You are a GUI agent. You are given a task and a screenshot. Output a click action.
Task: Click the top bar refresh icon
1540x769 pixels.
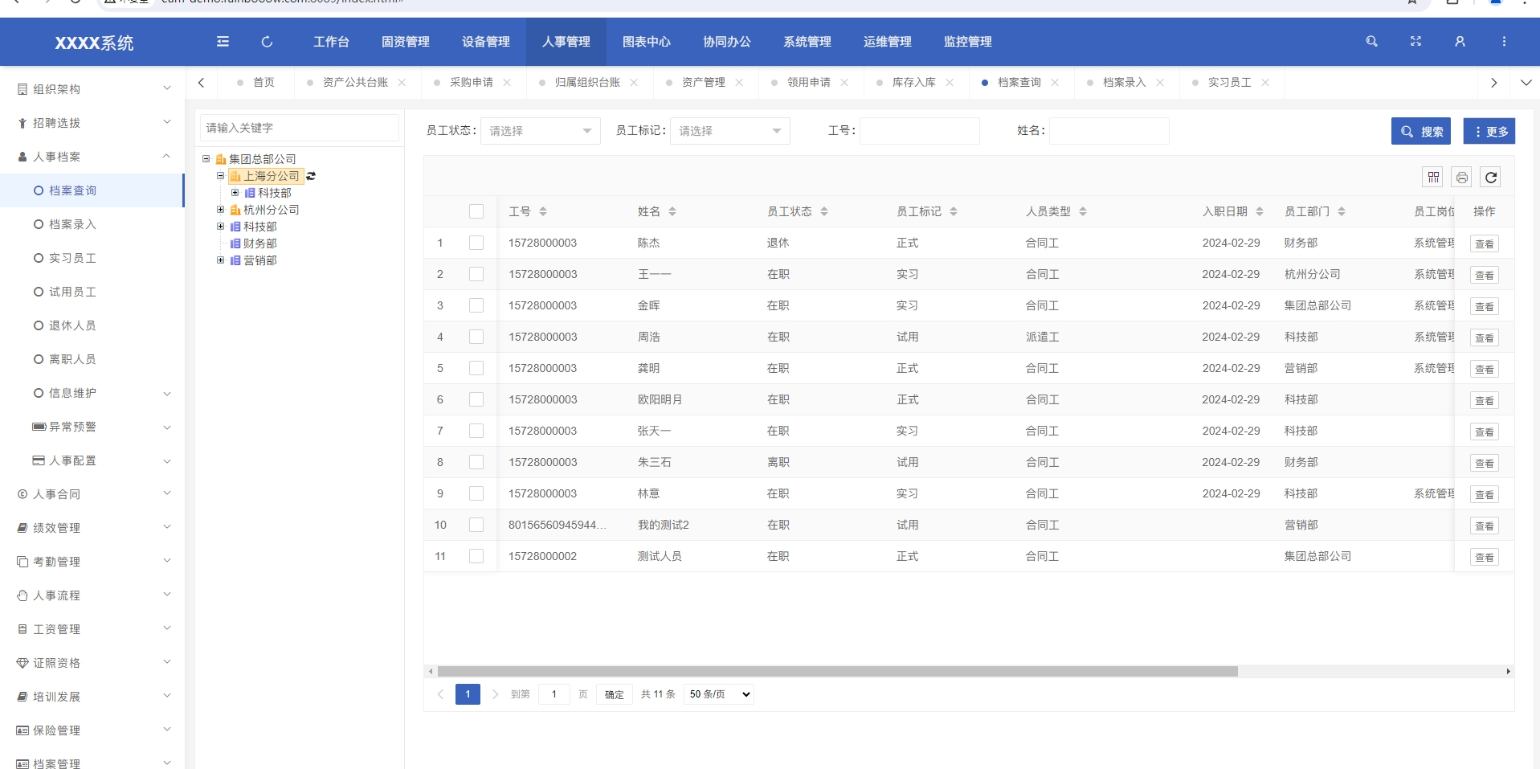pos(267,42)
